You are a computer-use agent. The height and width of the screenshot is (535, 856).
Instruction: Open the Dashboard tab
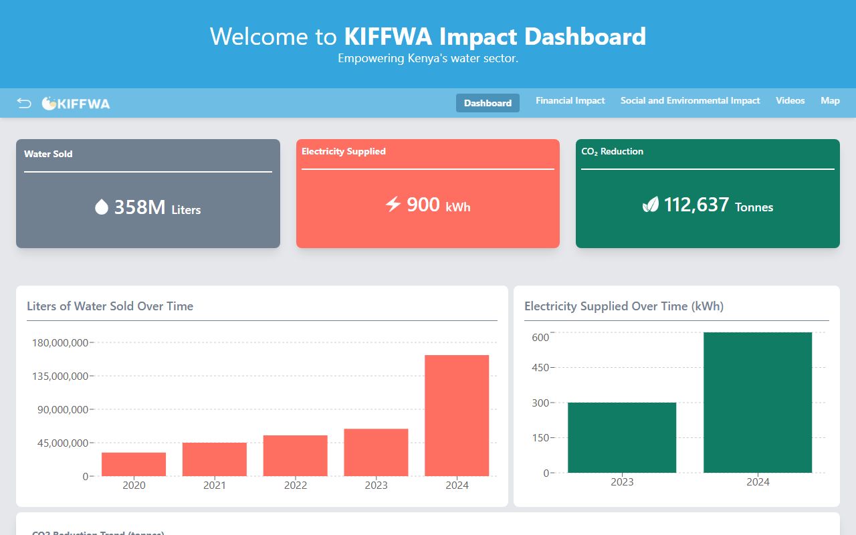[488, 103]
